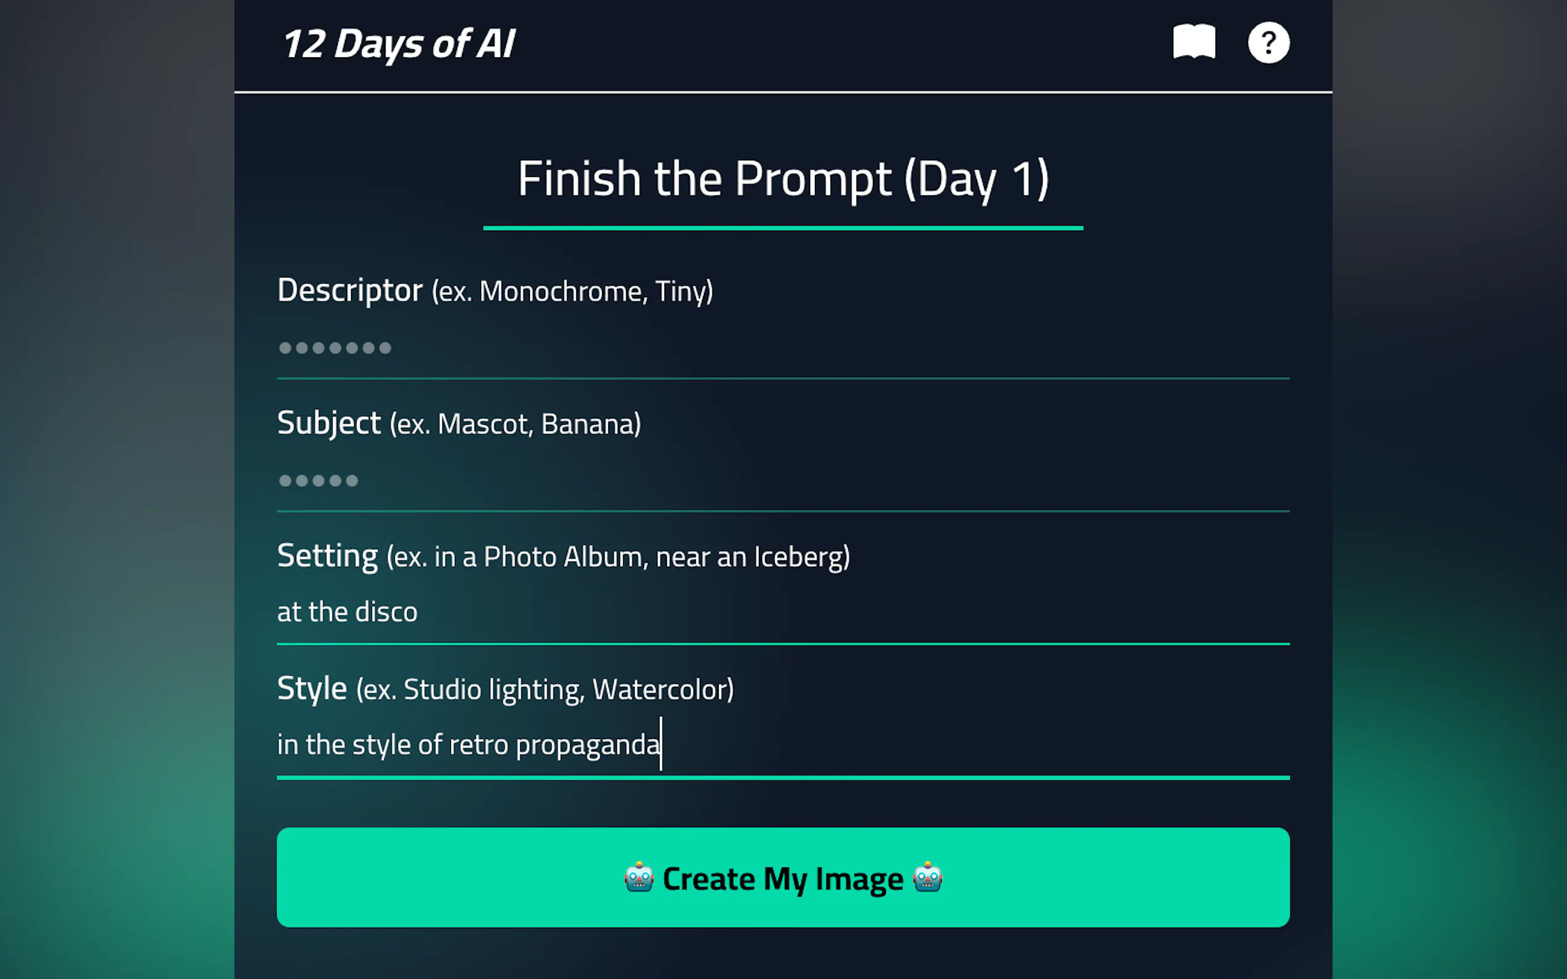Click the Subject field label
This screenshot has height=979, width=1567.
pos(329,424)
